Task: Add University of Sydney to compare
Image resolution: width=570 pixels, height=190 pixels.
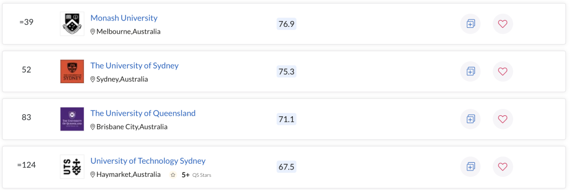Action: pos(470,72)
